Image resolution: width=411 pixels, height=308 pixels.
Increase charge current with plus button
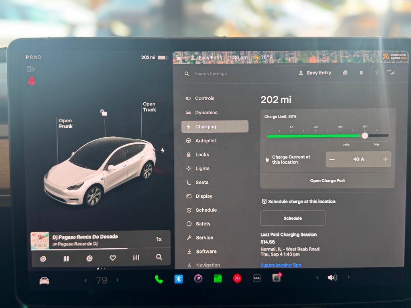(x=385, y=159)
